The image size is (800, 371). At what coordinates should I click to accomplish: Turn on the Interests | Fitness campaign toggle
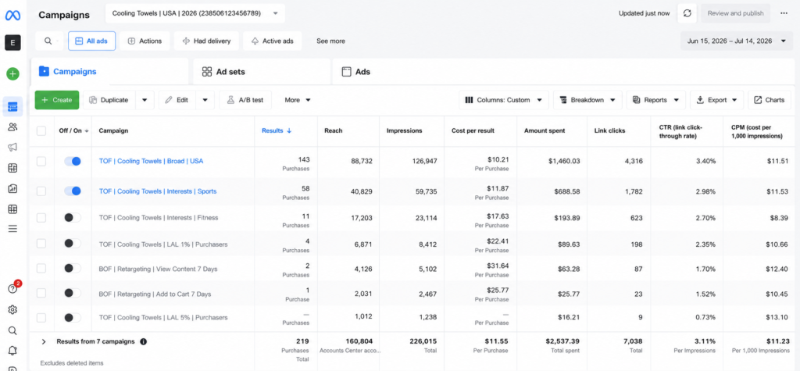coord(73,218)
